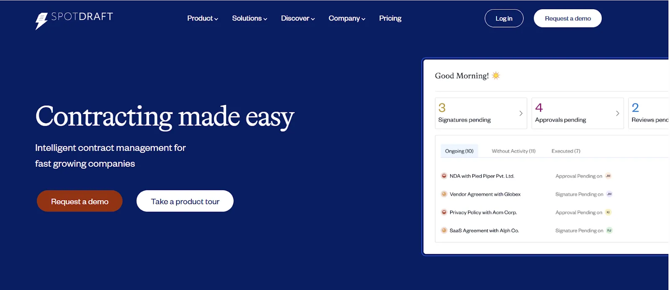Click the Log in button

pyautogui.click(x=504, y=18)
